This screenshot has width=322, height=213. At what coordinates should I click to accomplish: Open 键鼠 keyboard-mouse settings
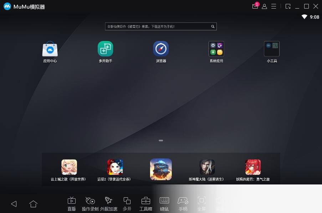coord(164,204)
